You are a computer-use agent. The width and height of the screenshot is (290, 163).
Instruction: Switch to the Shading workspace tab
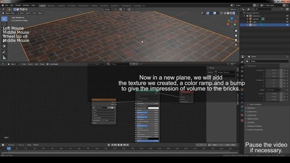(94, 6)
